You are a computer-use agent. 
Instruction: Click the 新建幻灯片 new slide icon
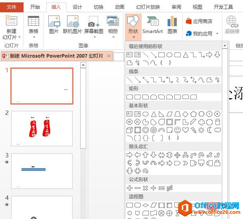click(11, 20)
